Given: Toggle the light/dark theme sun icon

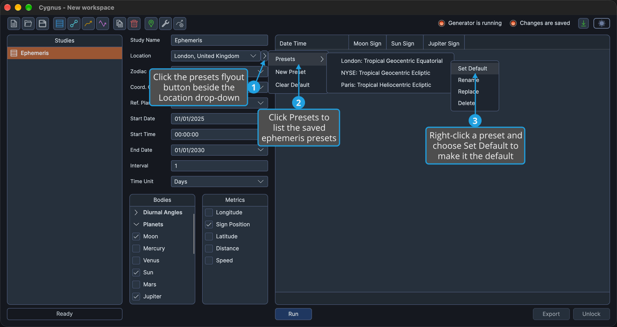Looking at the screenshot, I should pyautogui.click(x=602, y=23).
